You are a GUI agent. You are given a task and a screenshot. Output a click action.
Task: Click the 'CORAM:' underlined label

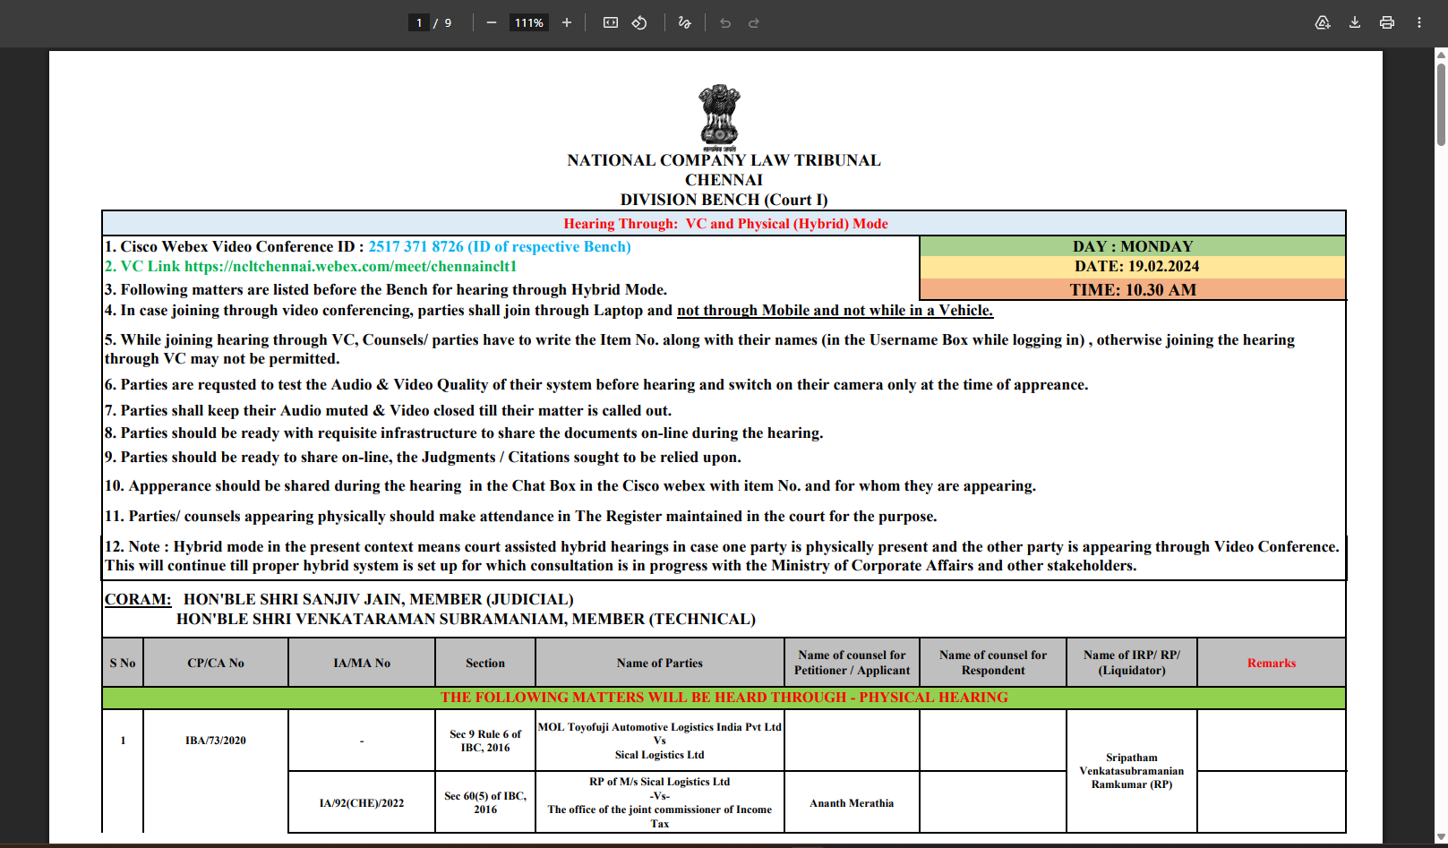point(138,600)
